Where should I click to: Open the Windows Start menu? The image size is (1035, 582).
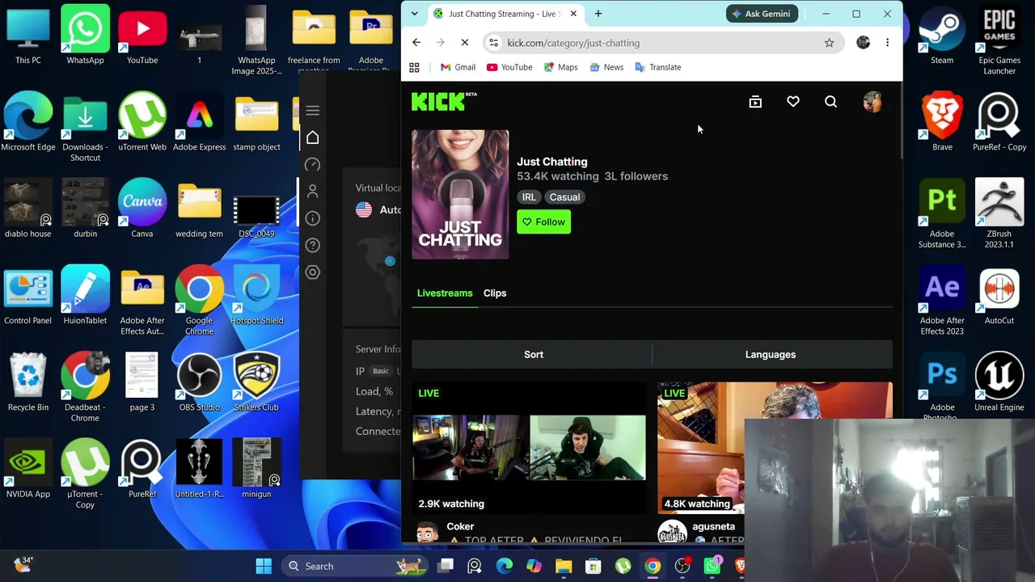264,567
